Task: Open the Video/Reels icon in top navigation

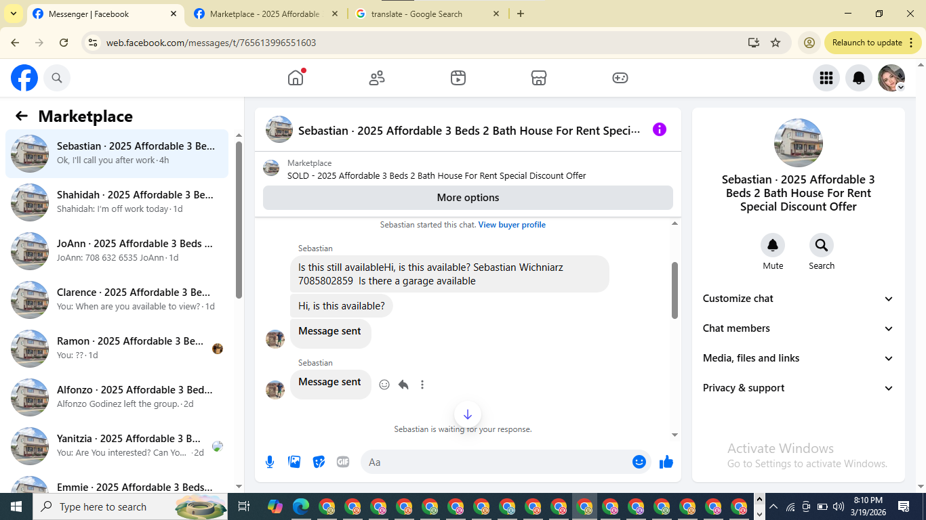Action: [458, 78]
